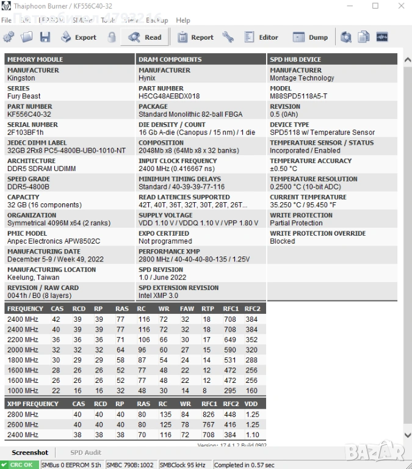Open the Report toolbar button
412x469 pixels.
tap(195, 37)
